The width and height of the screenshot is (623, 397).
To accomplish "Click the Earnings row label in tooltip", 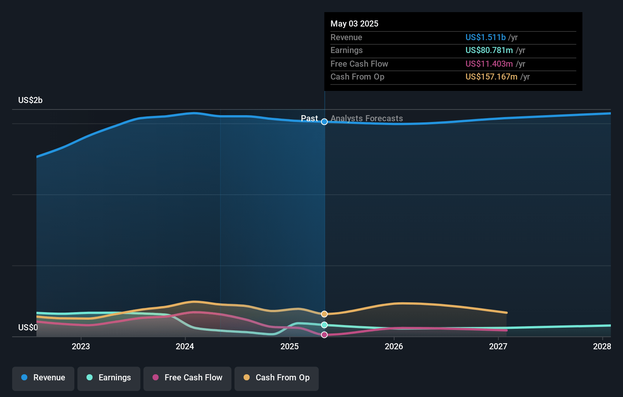I will [346, 50].
